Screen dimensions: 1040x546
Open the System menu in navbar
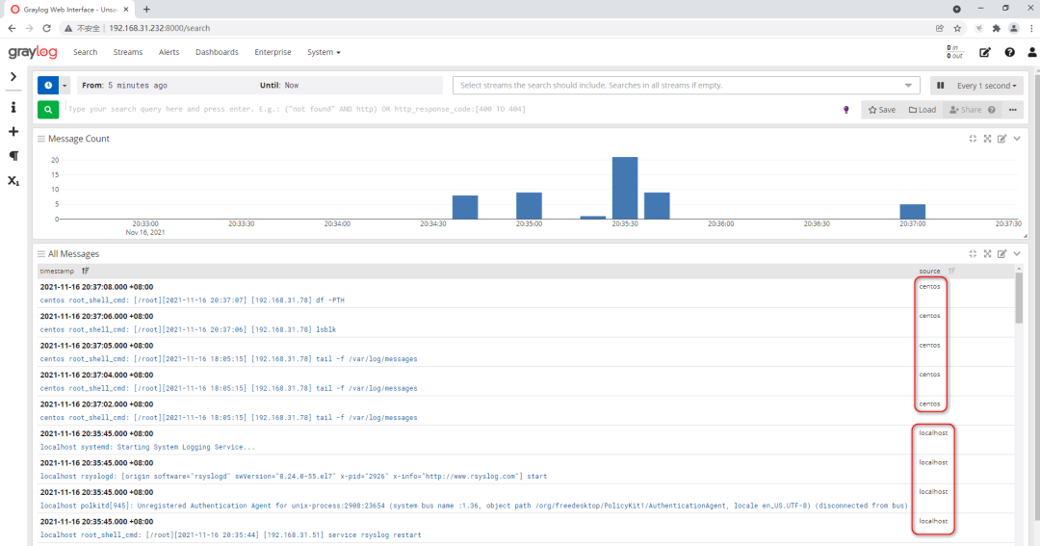pyautogui.click(x=324, y=52)
